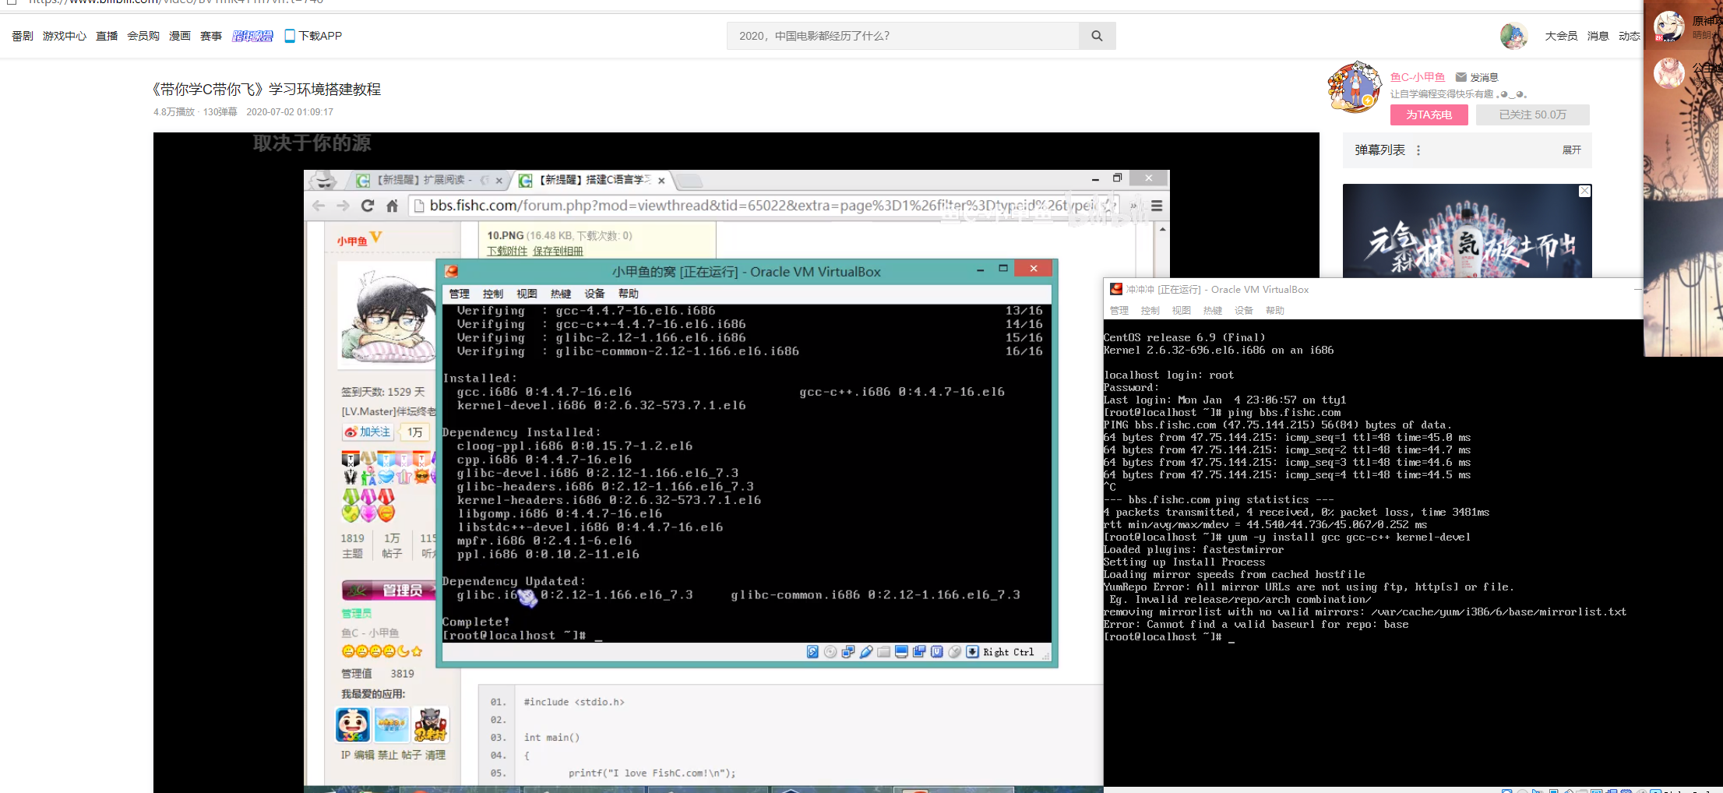Click the VirtualBox logo of 冲冲冲 window title
This screenshot has width=1723, height=793.
click(x=1116, y=289)
